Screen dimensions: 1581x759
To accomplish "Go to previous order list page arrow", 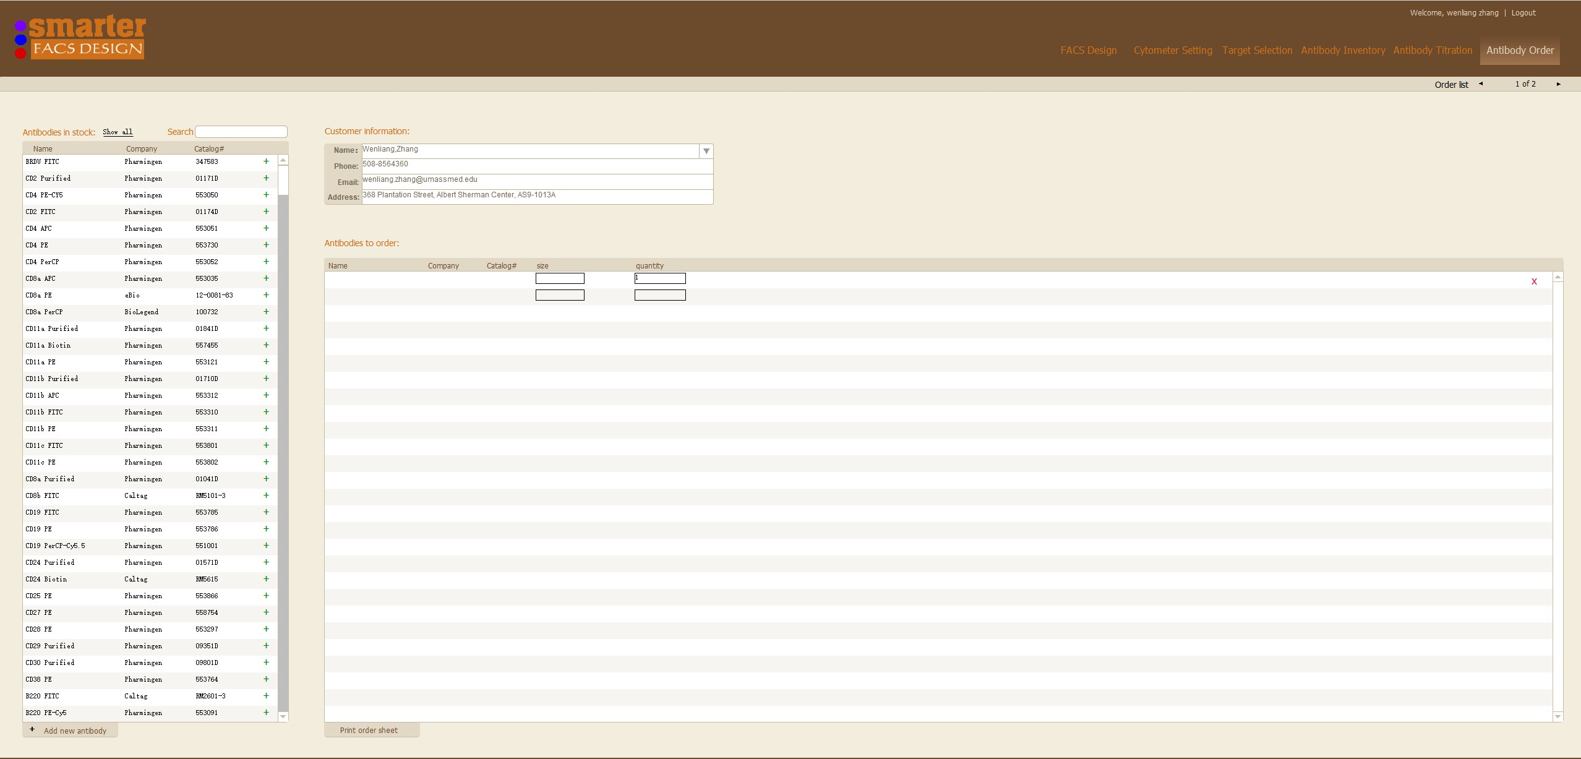I will [x=1481, y=84].
